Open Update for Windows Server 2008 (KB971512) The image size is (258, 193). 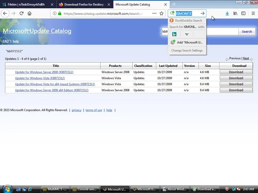[44, 72]
